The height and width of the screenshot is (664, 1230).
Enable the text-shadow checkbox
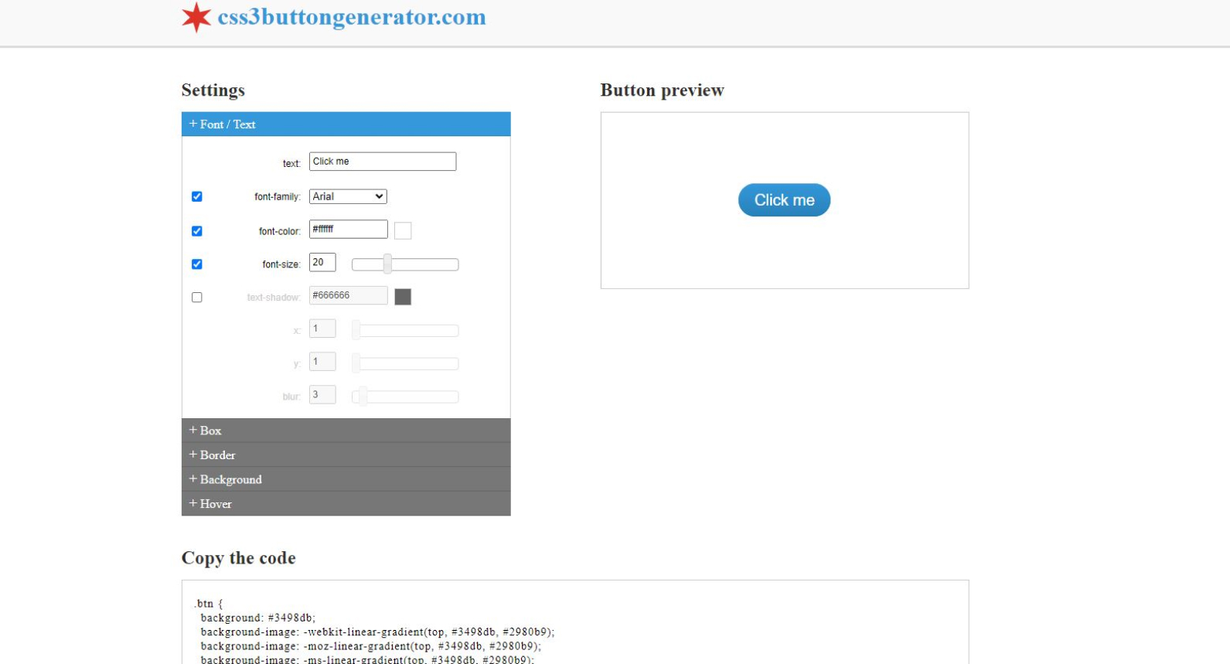pyautogui.click(x=197, y=298)
